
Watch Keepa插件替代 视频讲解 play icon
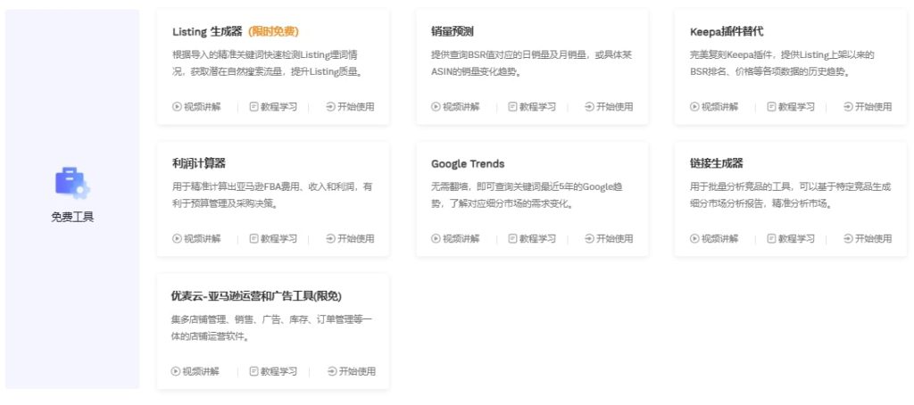coord(694,107)
